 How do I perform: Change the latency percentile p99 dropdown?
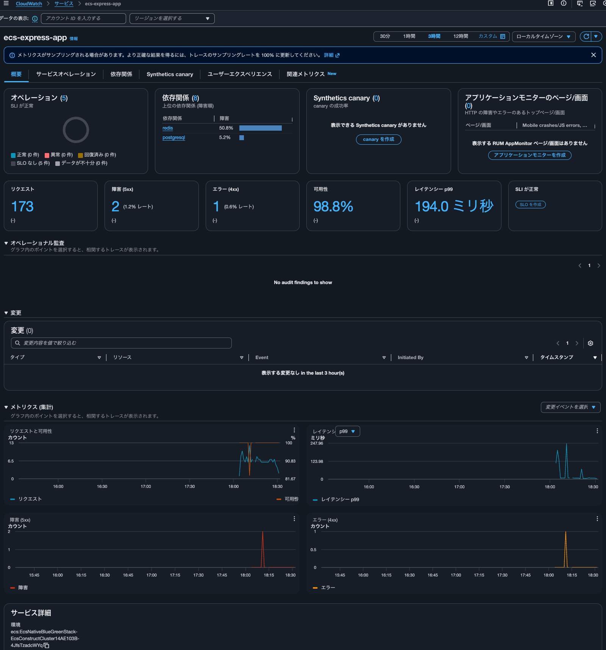coord(347,431)
